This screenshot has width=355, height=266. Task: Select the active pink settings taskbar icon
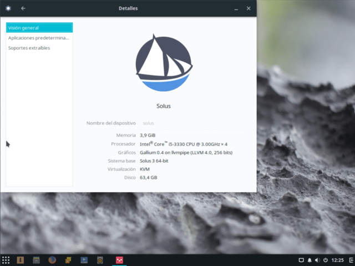click(119, 260)
